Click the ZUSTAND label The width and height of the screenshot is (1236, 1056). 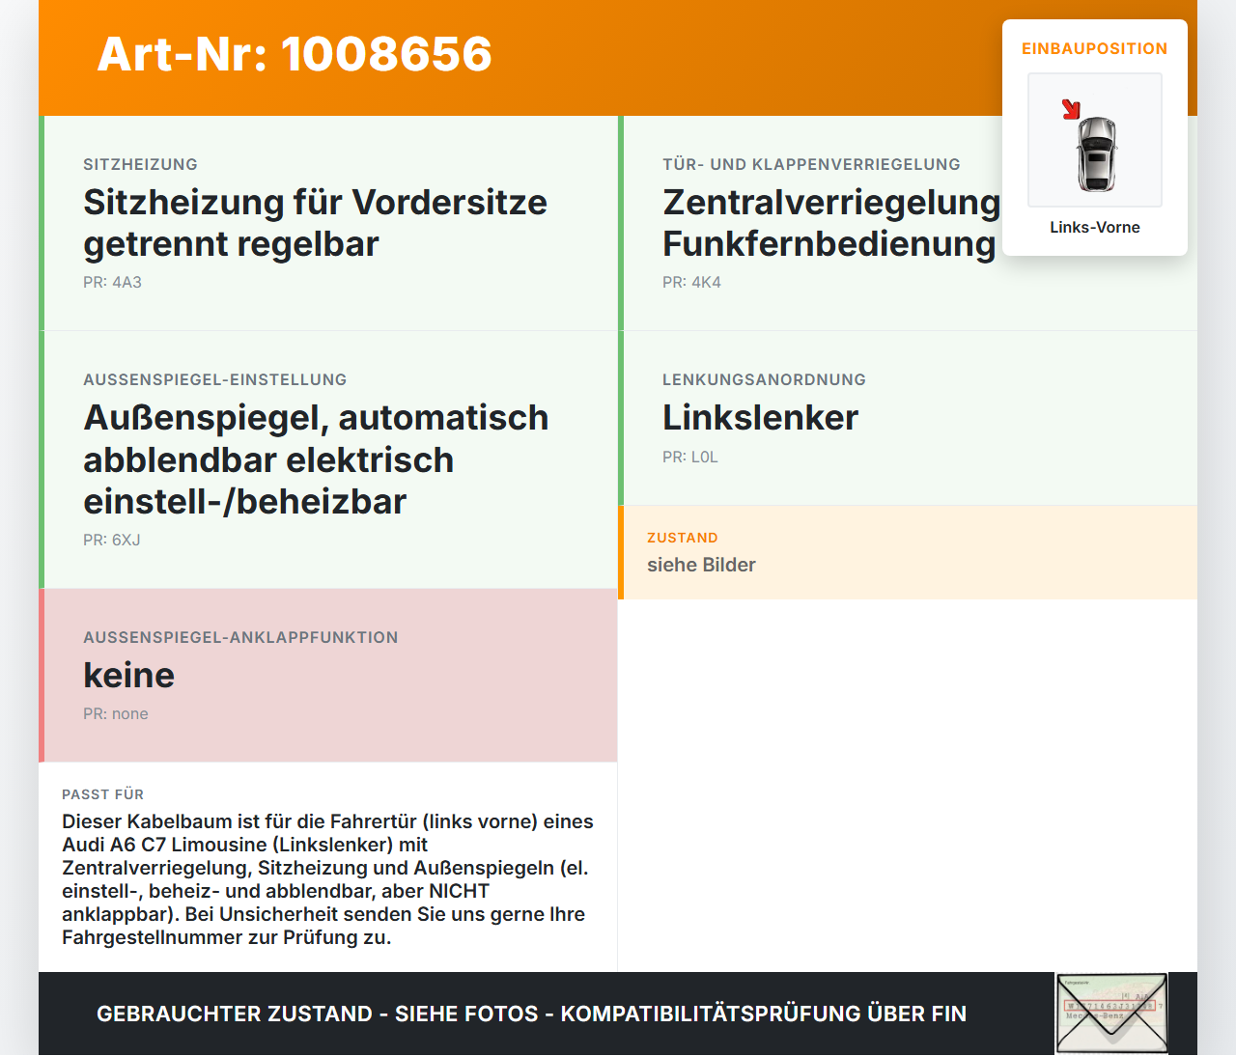coord(682,538)
